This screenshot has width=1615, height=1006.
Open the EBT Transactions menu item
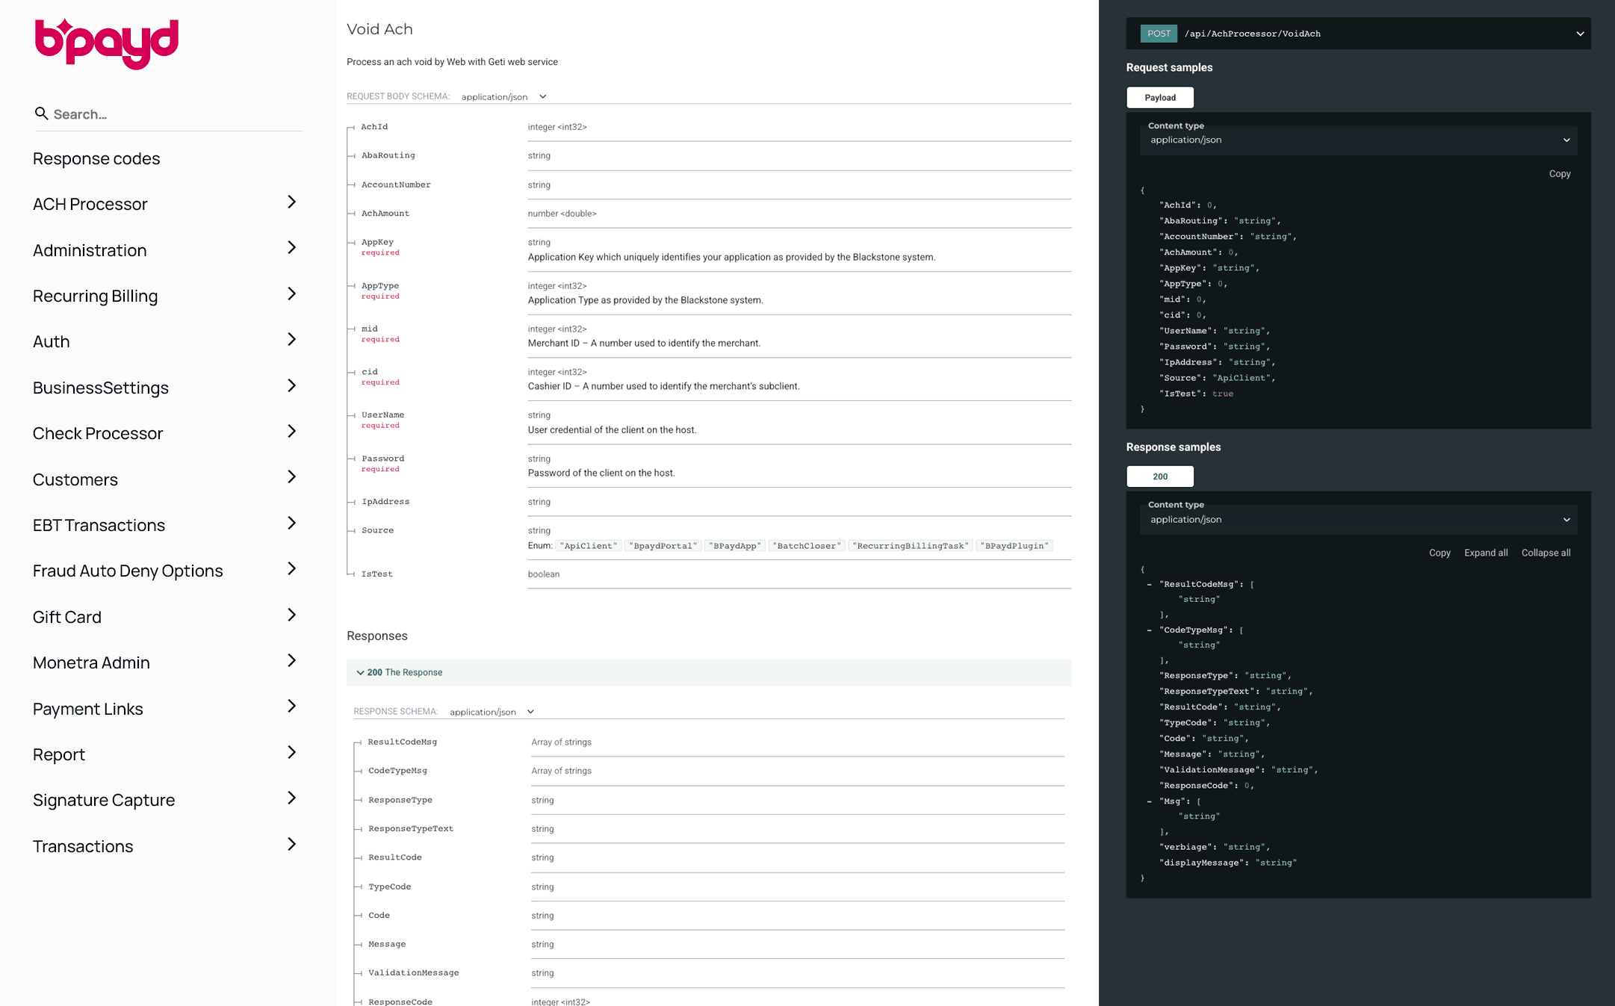tap(99, 525)
